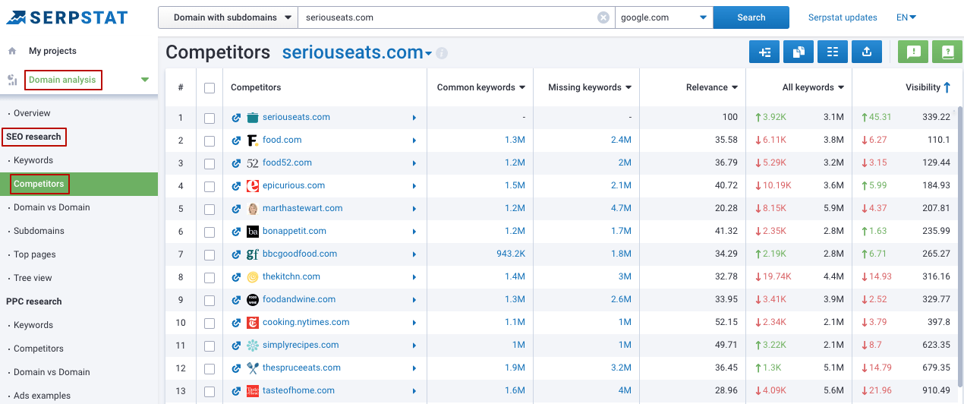Open external link icon for bbcgoodfood.com
Image resolution: width=964 pixels, height=404 pixels.
236,254
